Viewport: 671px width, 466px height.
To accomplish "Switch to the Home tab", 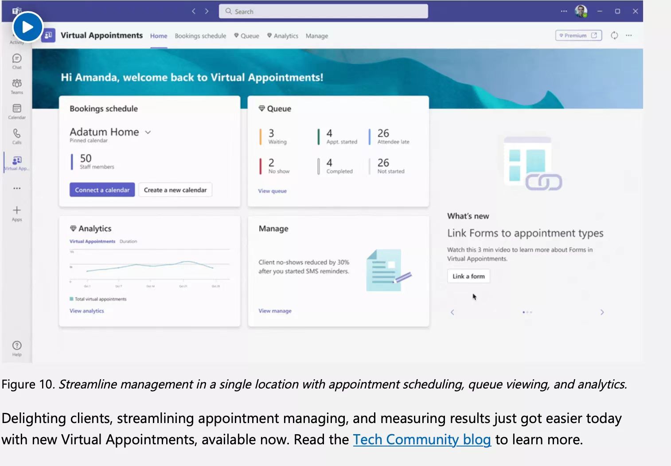I will tap(159, 36).
